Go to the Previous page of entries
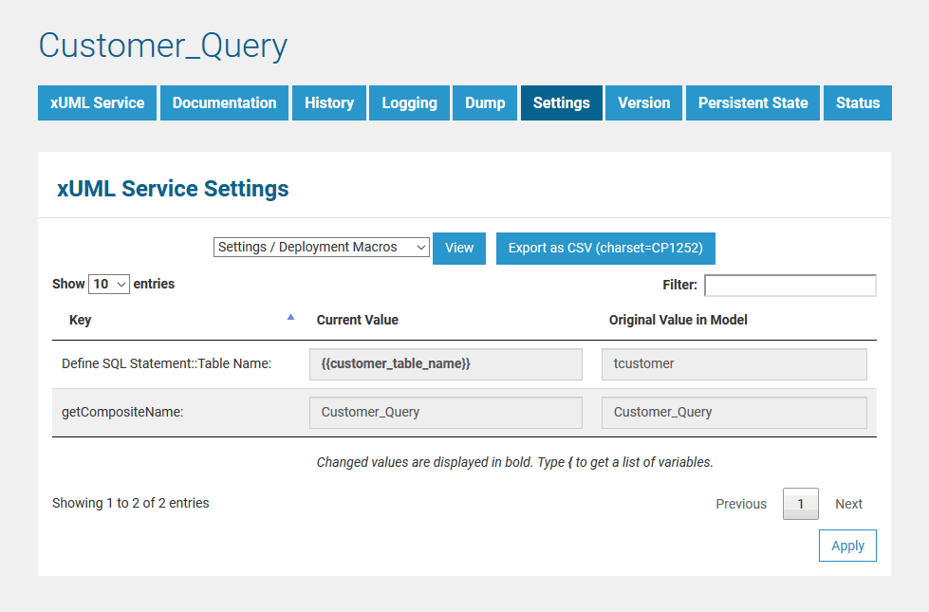Viewport: 929px width, 612px height. coord(741,503)
